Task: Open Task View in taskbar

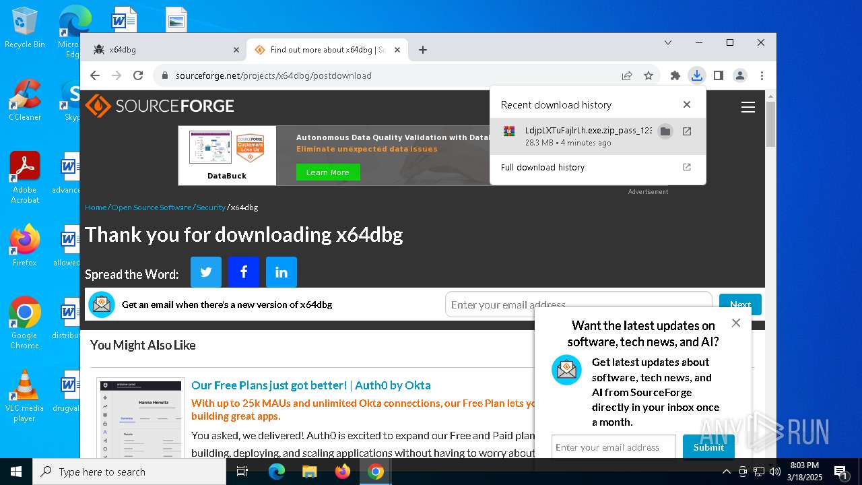Action: (243, 472)
